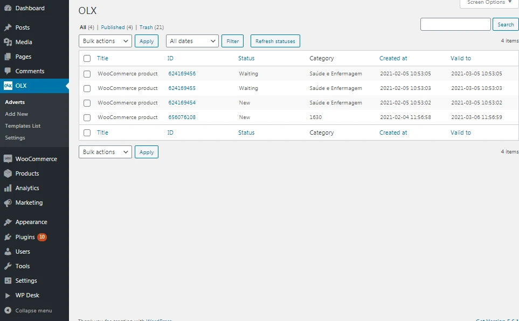Click the OLX logo icon in sidebar
This screenshot has width=519, height=321.
pos(8,86)
